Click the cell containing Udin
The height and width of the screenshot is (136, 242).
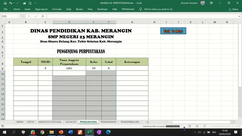click(69, 68)
